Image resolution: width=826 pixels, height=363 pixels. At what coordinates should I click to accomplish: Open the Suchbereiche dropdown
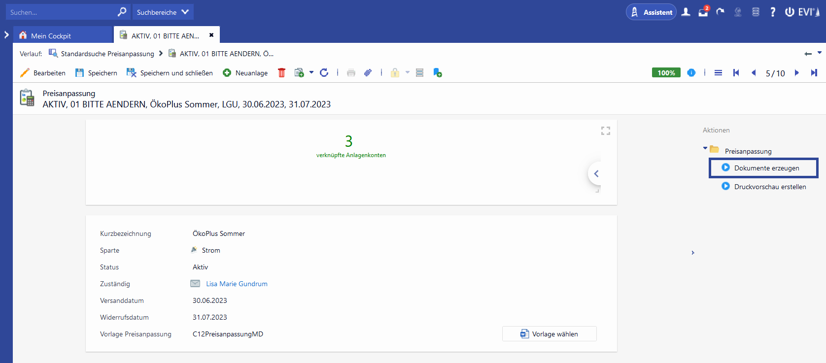click(163, 12)
